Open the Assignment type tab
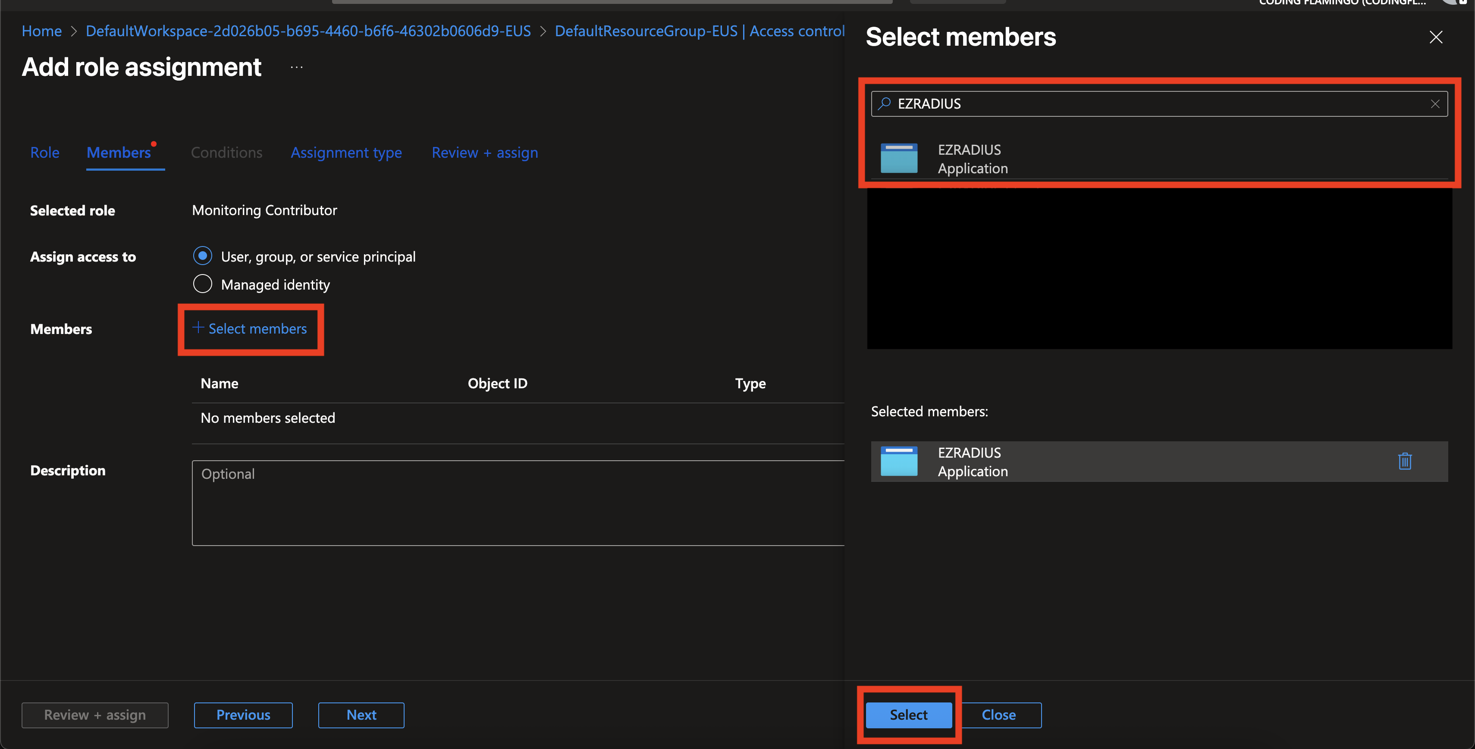Image resolution: width=1475 pixels, height=749 pixels. coord(346,153)
